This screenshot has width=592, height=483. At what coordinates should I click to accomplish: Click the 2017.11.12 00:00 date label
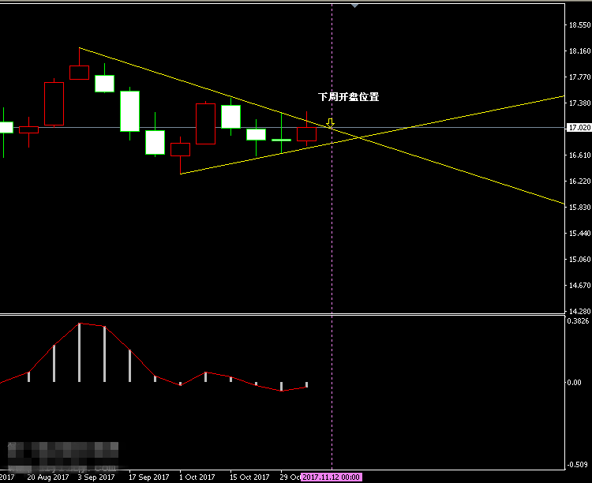point(332,477)
